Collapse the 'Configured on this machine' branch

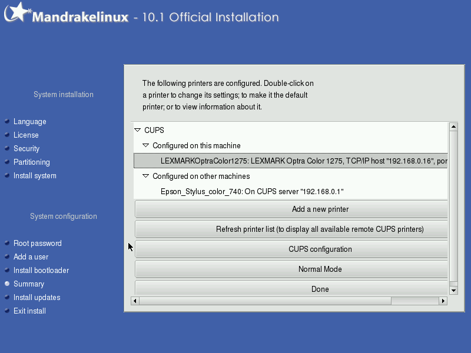145,145
